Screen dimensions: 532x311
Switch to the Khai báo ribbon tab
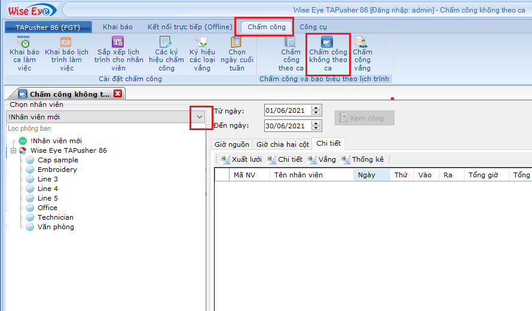[x=117, y=27]
